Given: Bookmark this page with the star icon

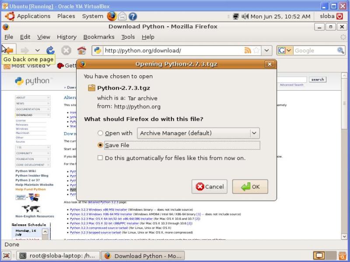Looking at the screenshot, I should tap(256, 50).
